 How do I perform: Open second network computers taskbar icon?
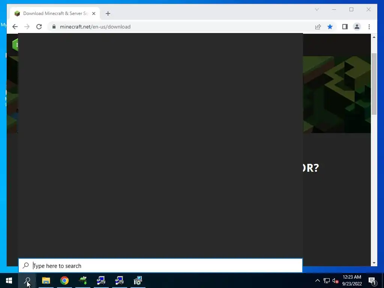tap(120, 280)
